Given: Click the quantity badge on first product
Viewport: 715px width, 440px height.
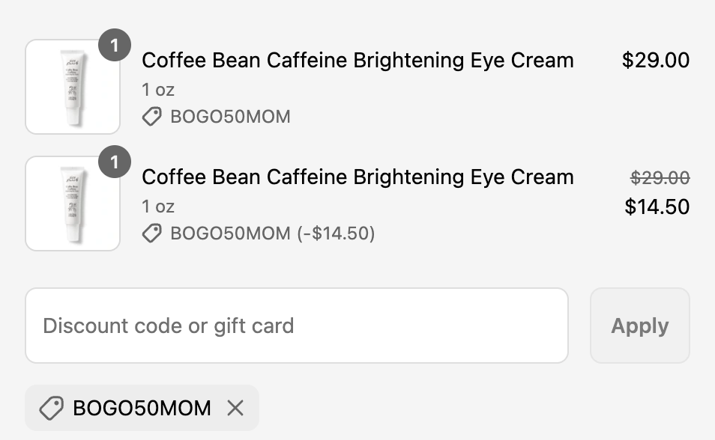Looking at the screenshot, I should tap(115, 45).
